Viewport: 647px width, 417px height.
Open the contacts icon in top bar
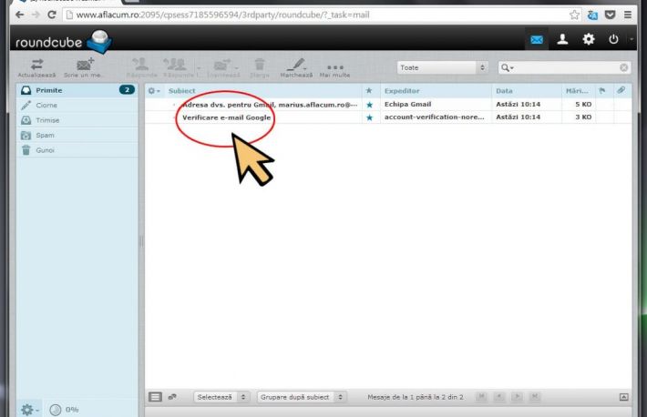tap(562, 39)
